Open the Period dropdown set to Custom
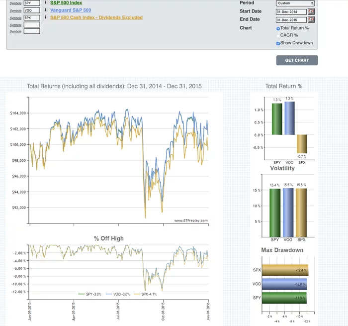 pos(295,3)
